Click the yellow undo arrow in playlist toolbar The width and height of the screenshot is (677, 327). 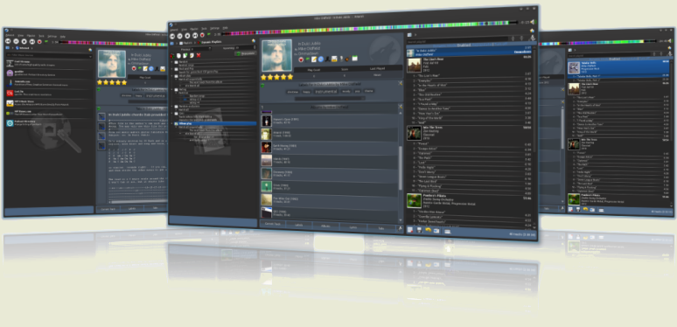[x=429, y=230]
